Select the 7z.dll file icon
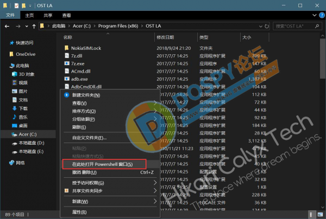This screenshot has width=326, height=219. (x=67, y=56)
